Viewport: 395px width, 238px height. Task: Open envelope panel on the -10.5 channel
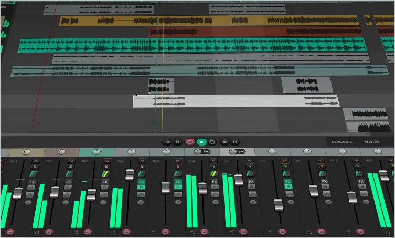click(x=178, y=194)
